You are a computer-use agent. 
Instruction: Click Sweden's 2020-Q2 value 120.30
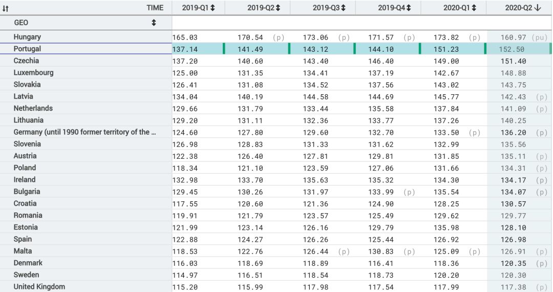(513, 276)
